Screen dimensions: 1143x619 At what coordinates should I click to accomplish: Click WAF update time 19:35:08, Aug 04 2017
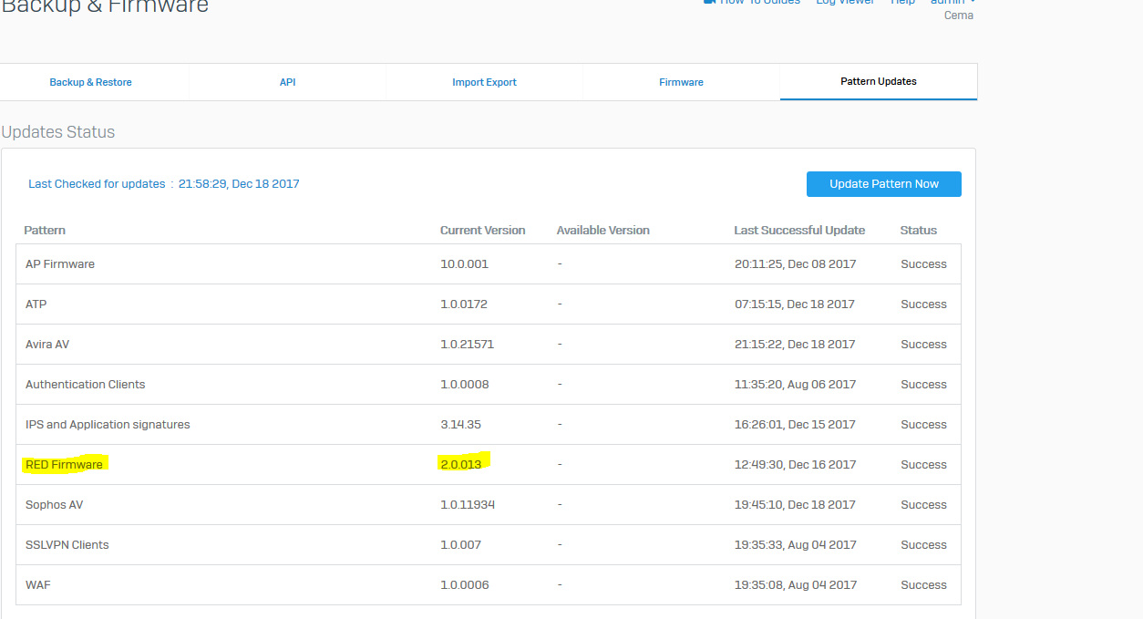[796, 585]
